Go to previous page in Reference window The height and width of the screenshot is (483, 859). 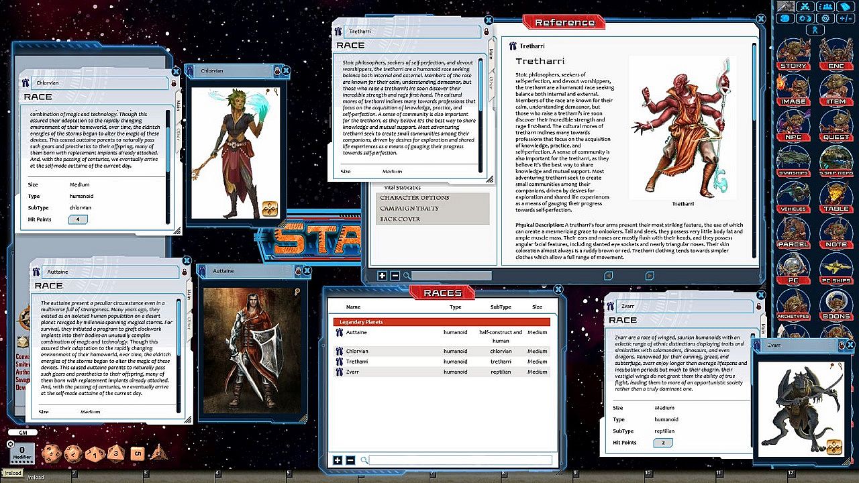(x=608, y=276)
